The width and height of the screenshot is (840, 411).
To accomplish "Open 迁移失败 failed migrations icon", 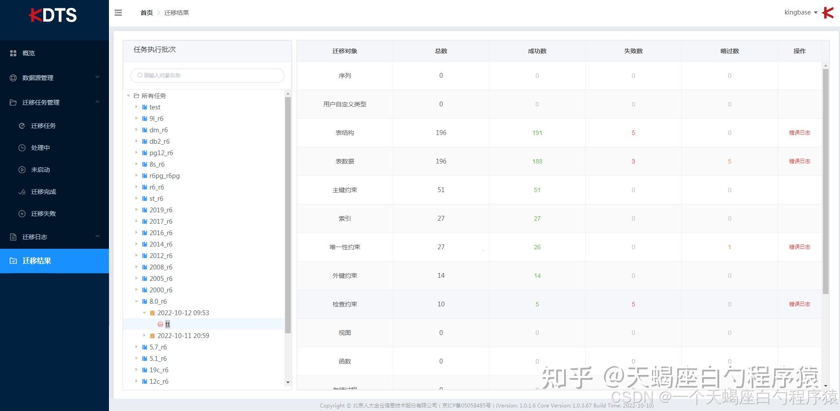I will click(x=23, y=214).
